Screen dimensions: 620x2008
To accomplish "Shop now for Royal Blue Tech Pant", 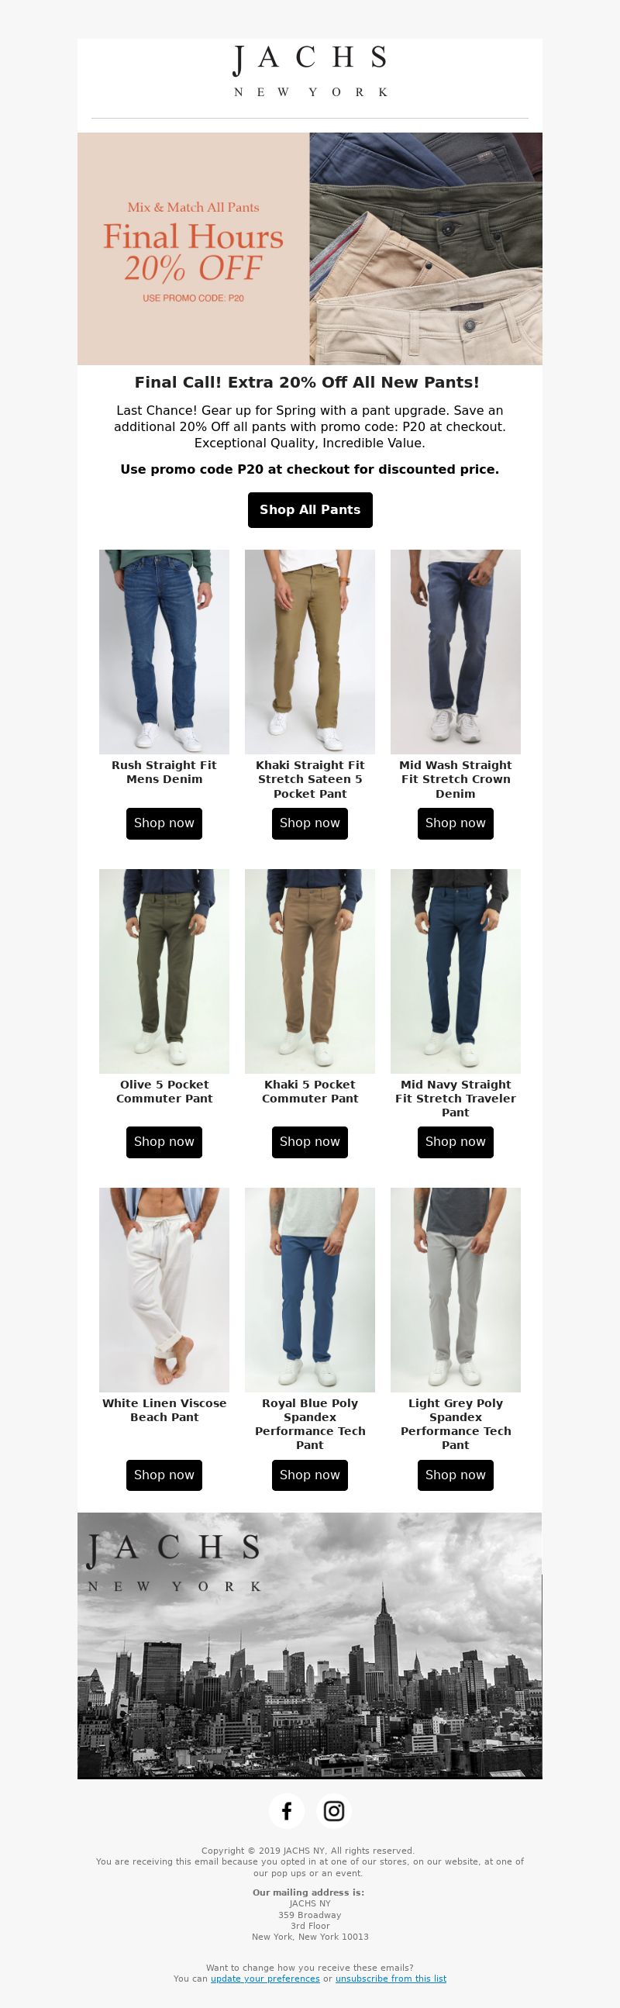I will (310, 1475).
